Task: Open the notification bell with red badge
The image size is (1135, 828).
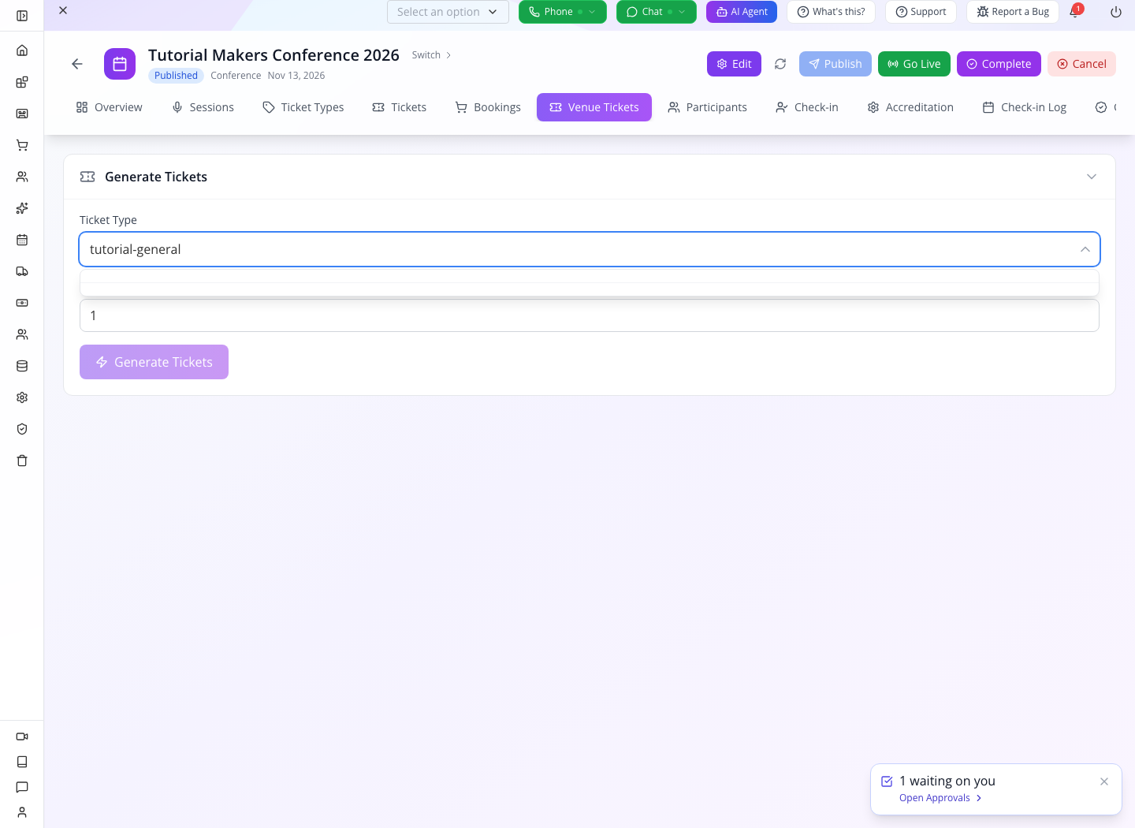Action: click(x=1075, y=11)
